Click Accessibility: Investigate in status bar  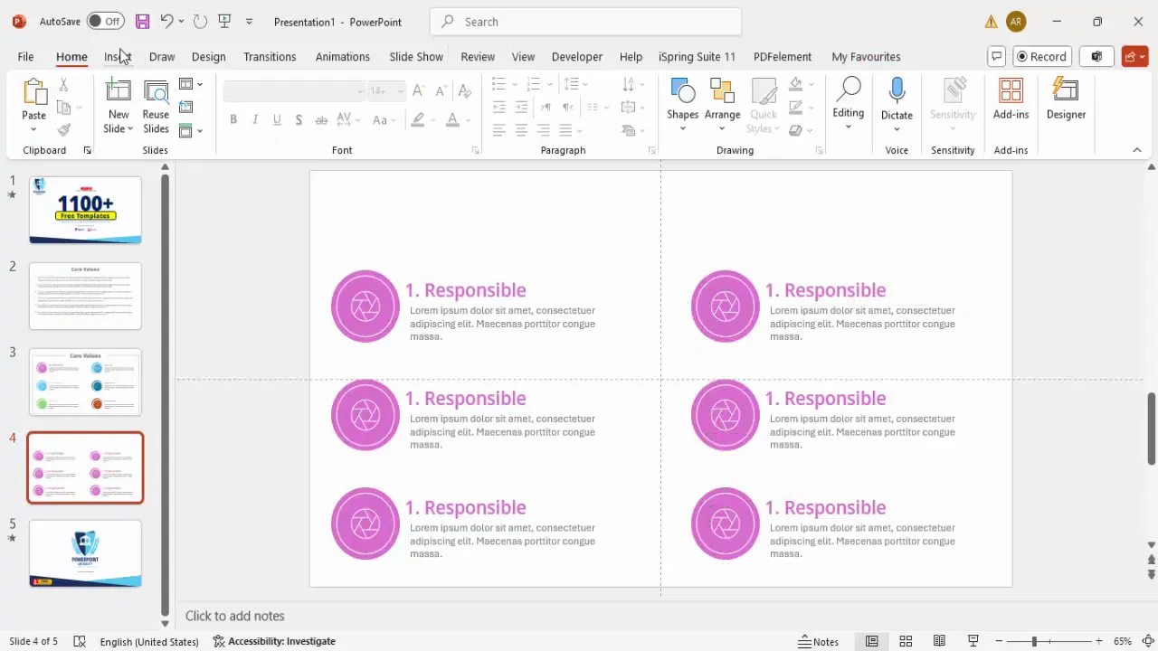274,641
